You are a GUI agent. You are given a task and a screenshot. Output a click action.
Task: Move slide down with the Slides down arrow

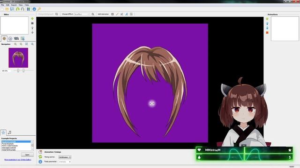(32, 32)
